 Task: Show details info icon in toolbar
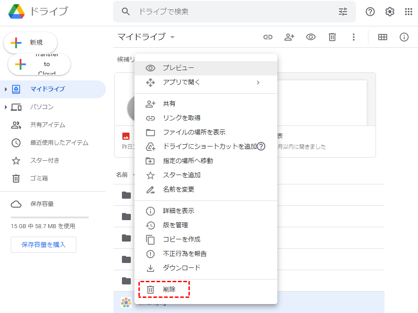pyautogui.click(x=404, y=37)
